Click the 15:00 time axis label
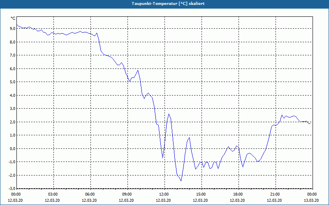329x205 pixels. (202, 194)
